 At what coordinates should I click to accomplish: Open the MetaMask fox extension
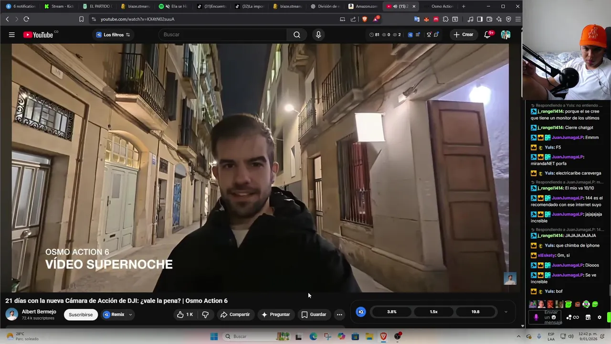point(426,19)
